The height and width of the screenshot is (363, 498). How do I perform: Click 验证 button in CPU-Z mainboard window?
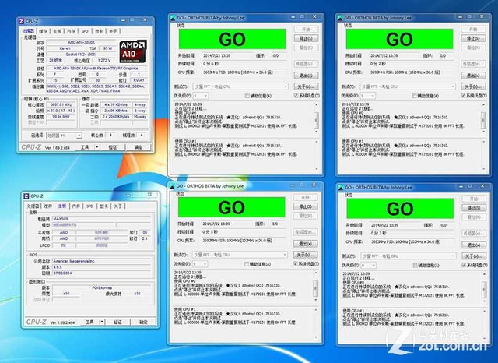(x=117, y=322)
